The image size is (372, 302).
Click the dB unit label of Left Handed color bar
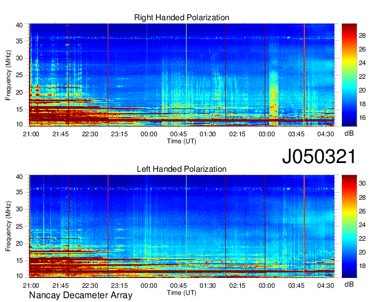pyautogui.click(x=349, y=284)
